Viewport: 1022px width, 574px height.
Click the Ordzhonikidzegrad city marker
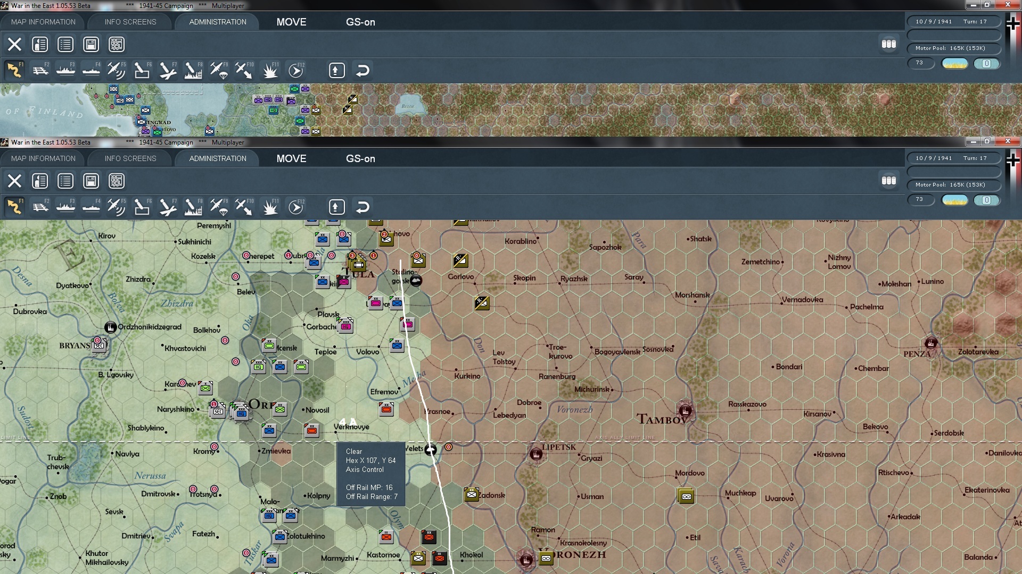coord(110,327)
